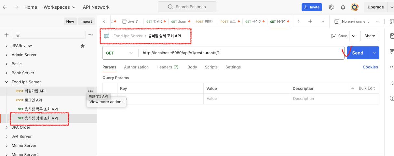Click the Import button

coord(86,21)
